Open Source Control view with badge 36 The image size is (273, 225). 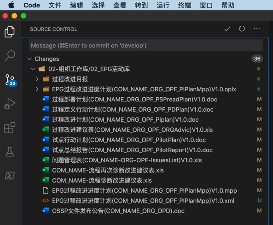(x=10, y=80)
